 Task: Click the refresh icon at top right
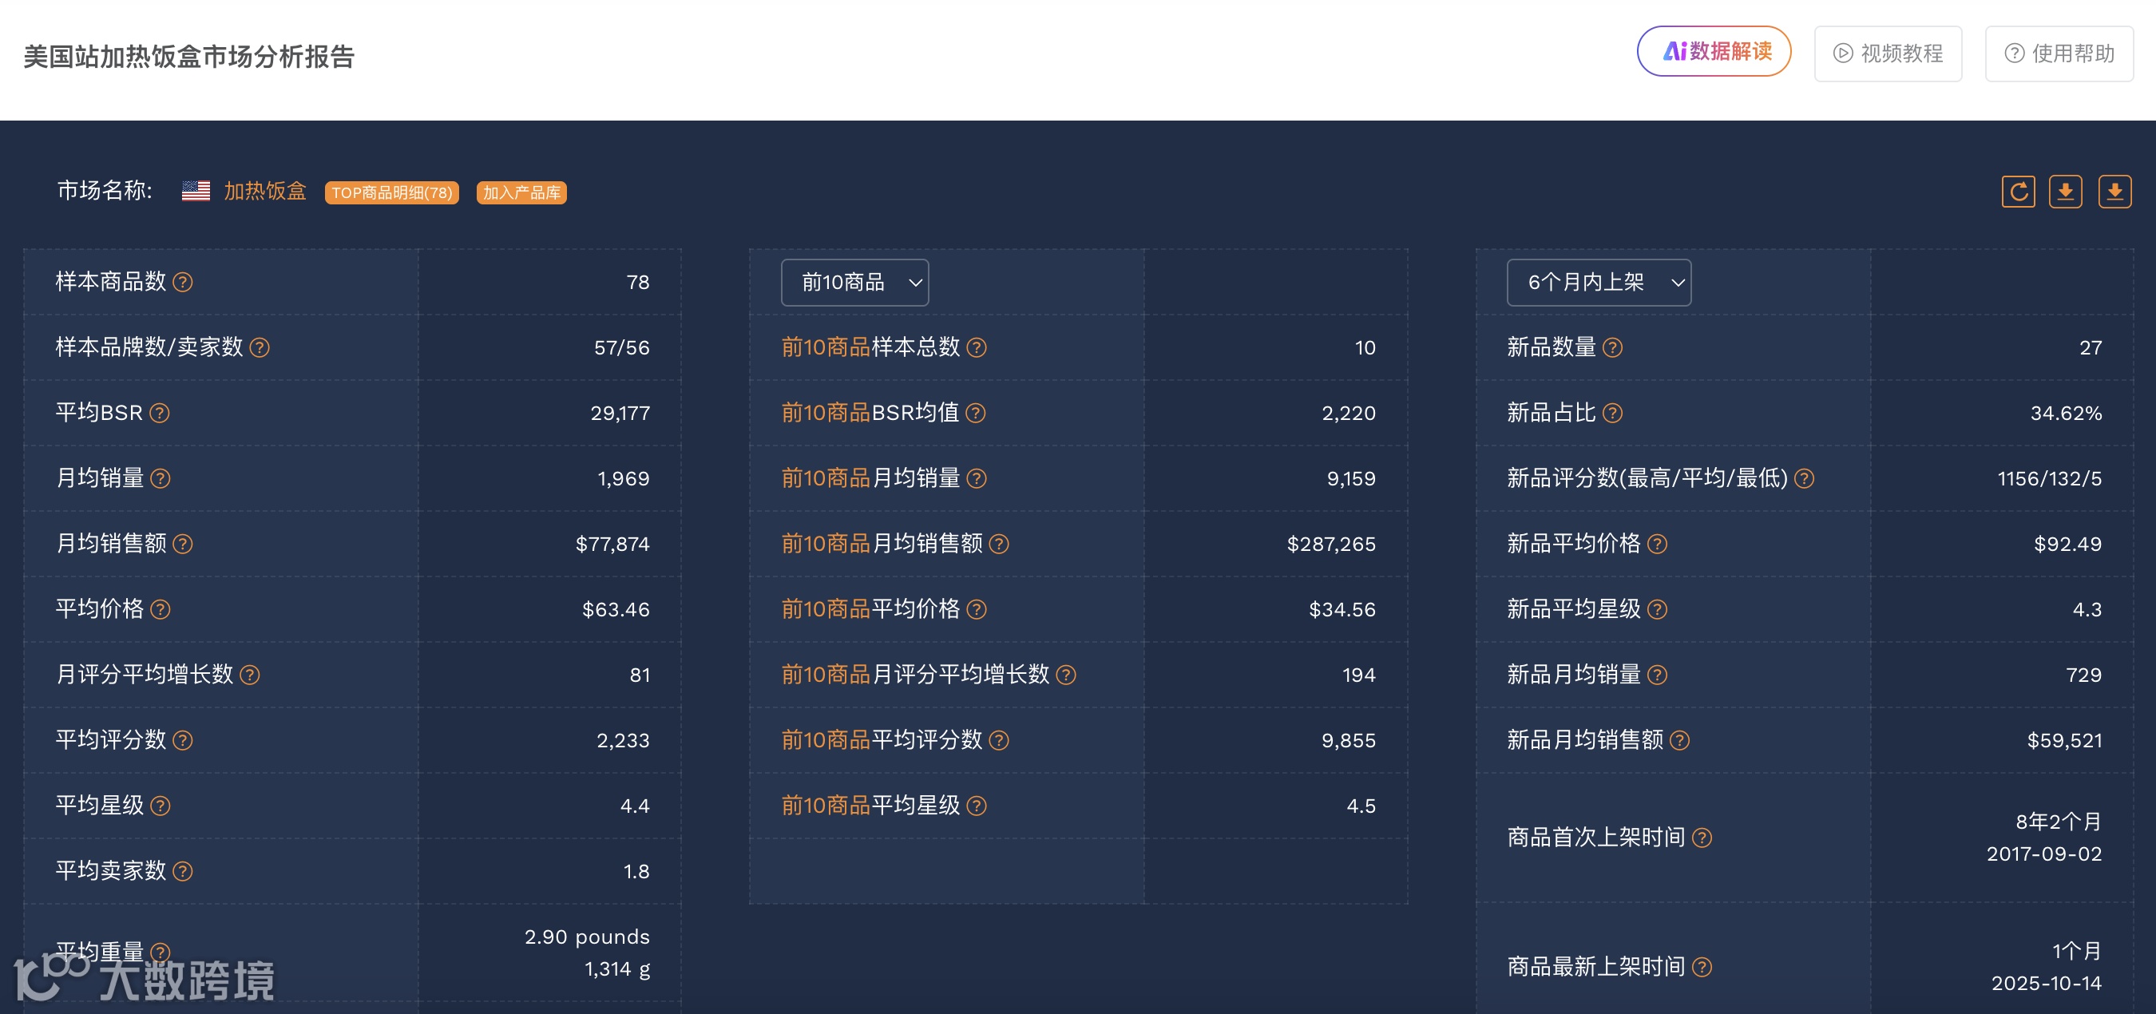(x=2018, y=192)
